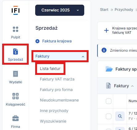Screen dimensions: 137x130
Task: Click the magnifier icon for invoice 7
Action: pyautogui.click(x=120, y=116)
